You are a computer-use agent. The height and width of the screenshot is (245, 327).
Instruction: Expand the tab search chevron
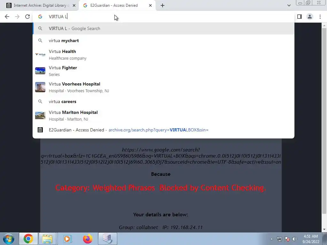coord(289,6)
